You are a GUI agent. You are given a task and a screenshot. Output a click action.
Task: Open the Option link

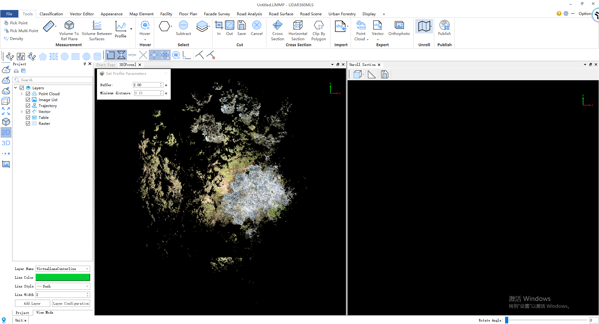(585, 13)
